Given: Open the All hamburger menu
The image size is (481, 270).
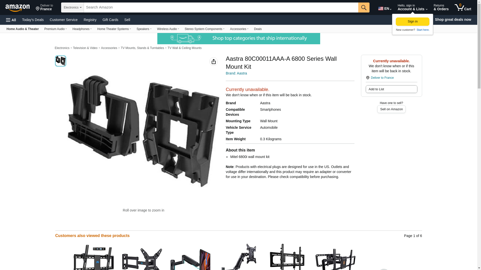Looking at the screenshot, I should pos(11,20).
